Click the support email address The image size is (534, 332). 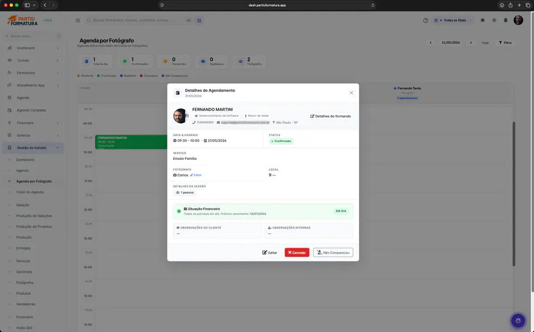(x=245, y=122)
